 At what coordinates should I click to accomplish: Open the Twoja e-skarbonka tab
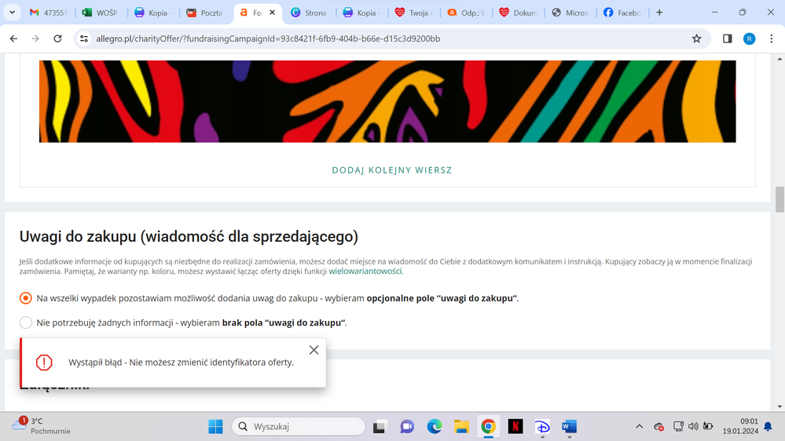click(414, 13)
